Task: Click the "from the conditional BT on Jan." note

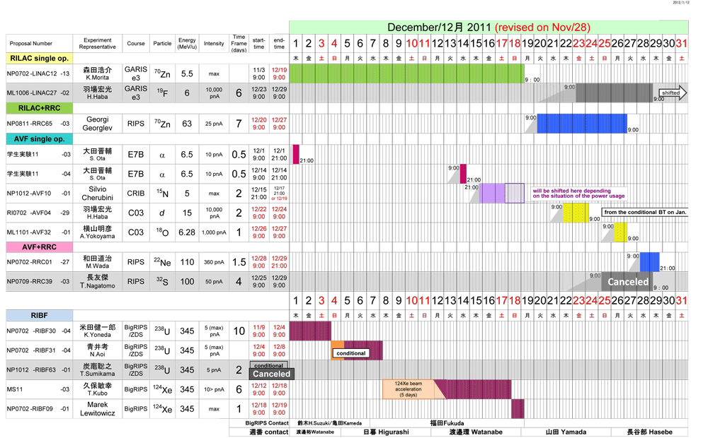Action: [645, 212]
